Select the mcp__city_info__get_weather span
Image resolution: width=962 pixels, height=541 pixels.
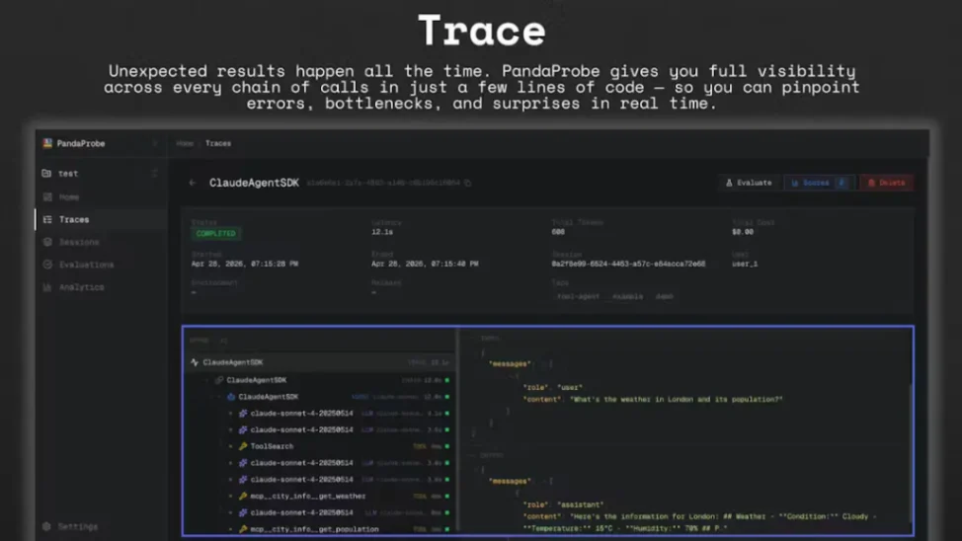click(320, 497)
